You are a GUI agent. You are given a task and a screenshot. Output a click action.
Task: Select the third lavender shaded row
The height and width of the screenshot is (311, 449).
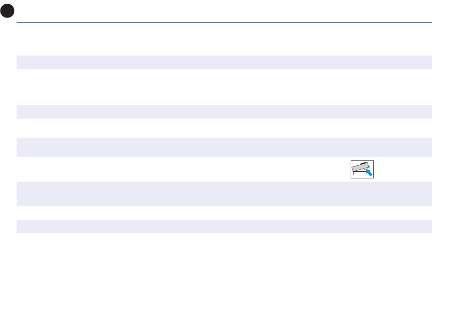point(224,147)
